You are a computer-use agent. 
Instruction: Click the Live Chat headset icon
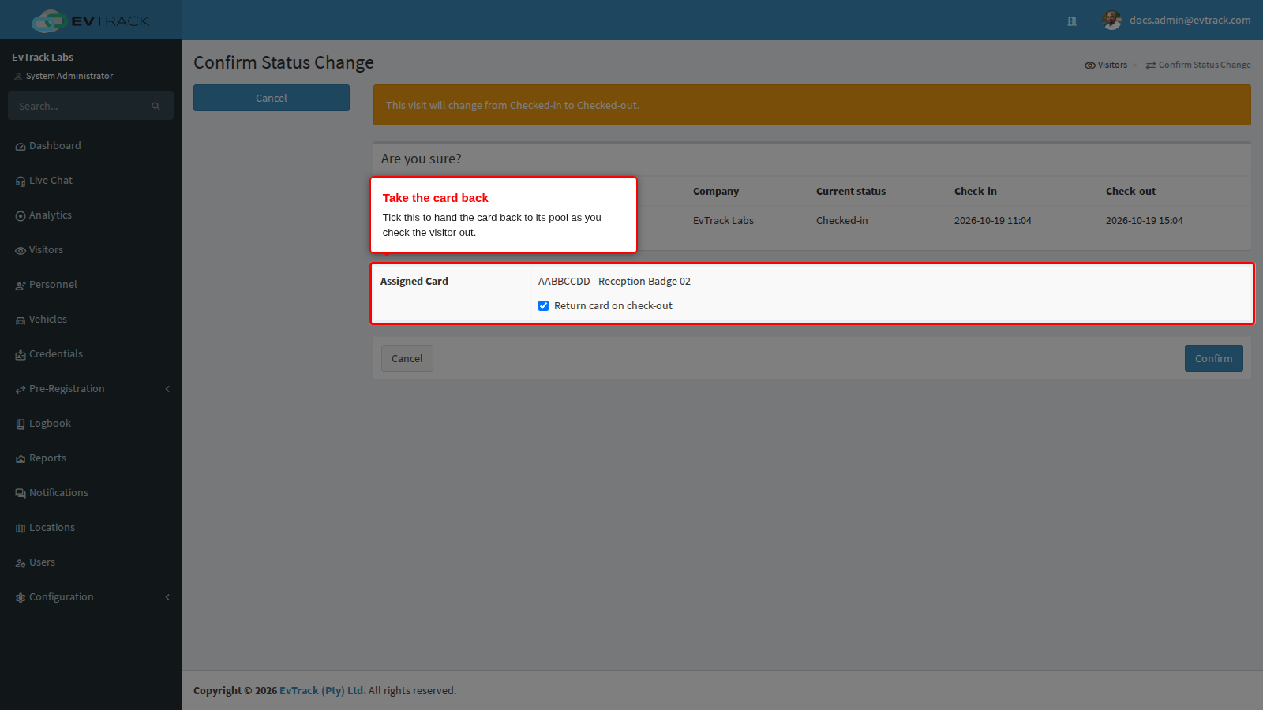21,181
